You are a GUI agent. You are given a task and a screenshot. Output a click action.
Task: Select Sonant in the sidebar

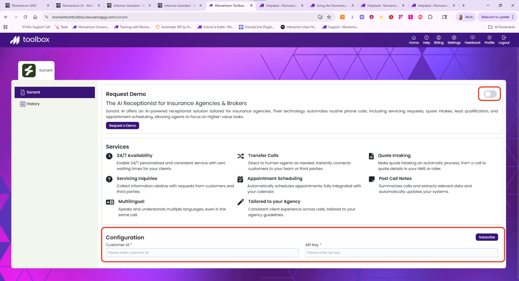coord(55,92)
